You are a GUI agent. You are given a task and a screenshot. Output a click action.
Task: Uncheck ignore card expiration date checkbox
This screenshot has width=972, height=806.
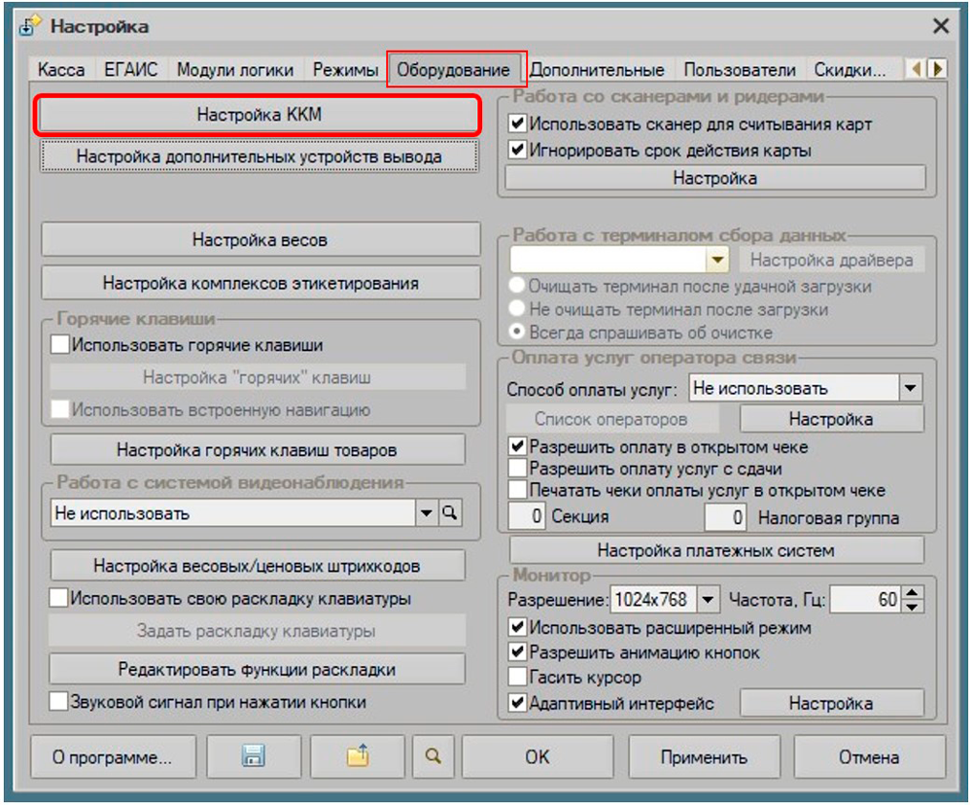pyautogui.click(x=517, y=150)
